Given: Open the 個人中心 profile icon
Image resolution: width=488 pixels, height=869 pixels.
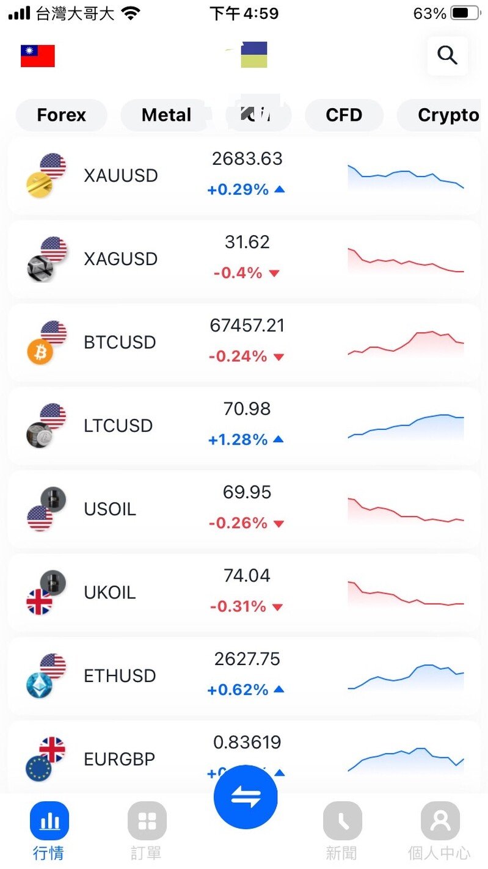Looking at the screenshot, I should 440,821.
